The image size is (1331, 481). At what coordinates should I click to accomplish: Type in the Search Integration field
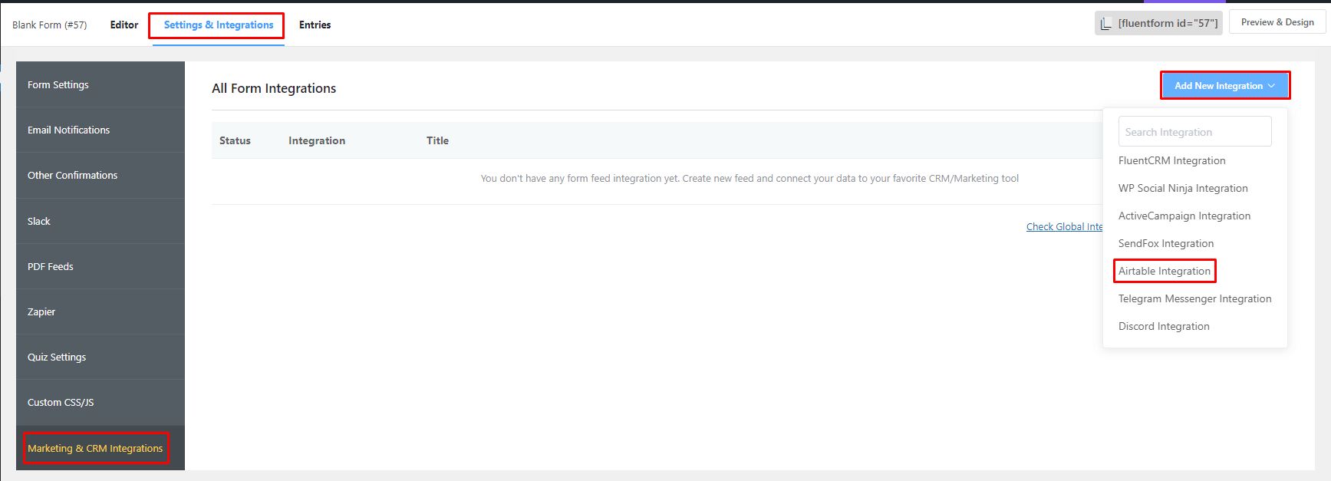[x=1194, y=132]
